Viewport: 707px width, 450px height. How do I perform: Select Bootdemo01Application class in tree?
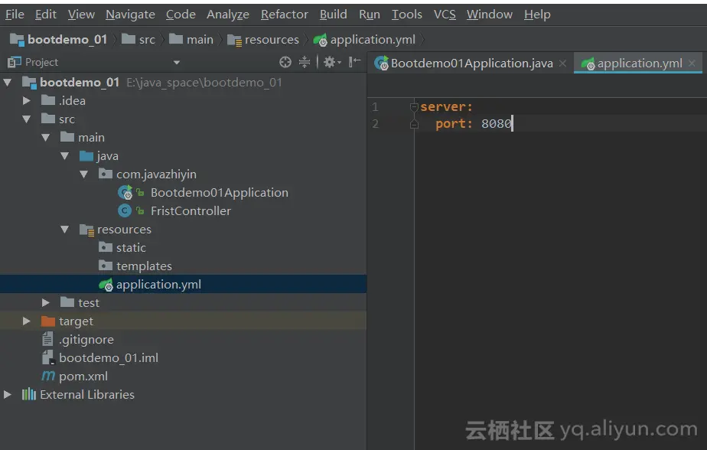(x=219, y=193)
